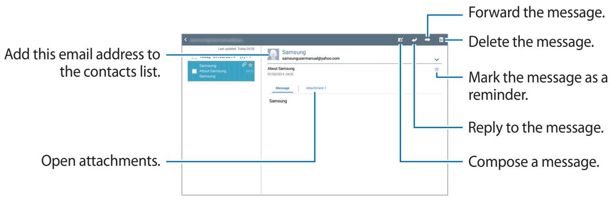
Task: Forward the message with the right-arrow icon
Action: (428, 40)
